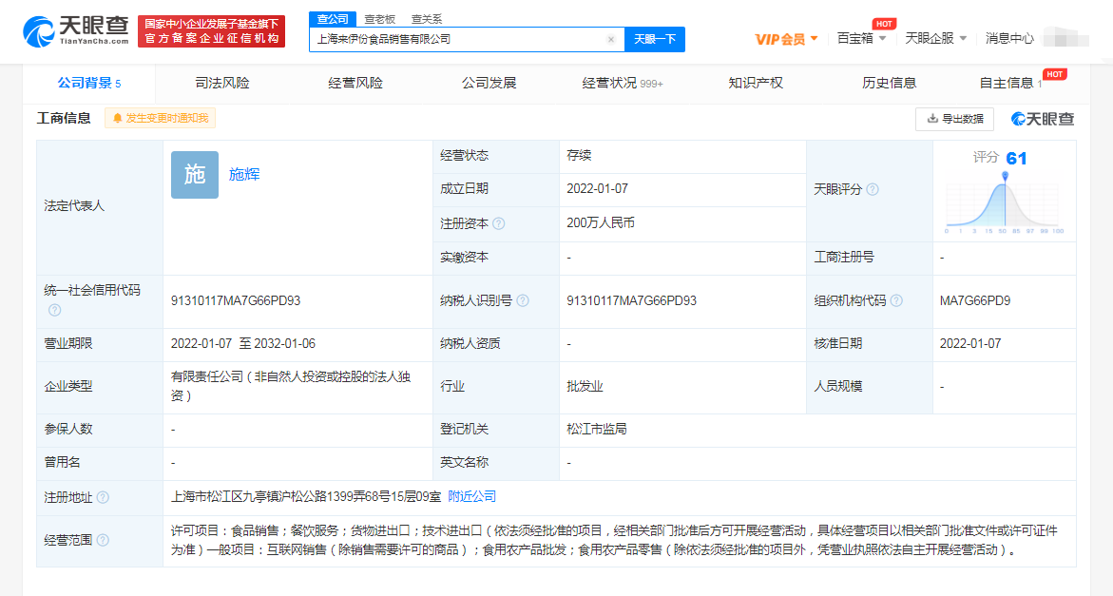Click help icon next to 组织机构代码
The image size is (1113, 596).
896,300
